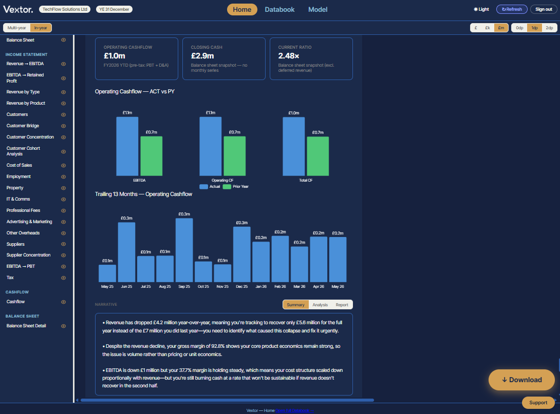This screenshot has width=560, height=414.
Task: Click the eye icon for Property
Action: point(63,188)
